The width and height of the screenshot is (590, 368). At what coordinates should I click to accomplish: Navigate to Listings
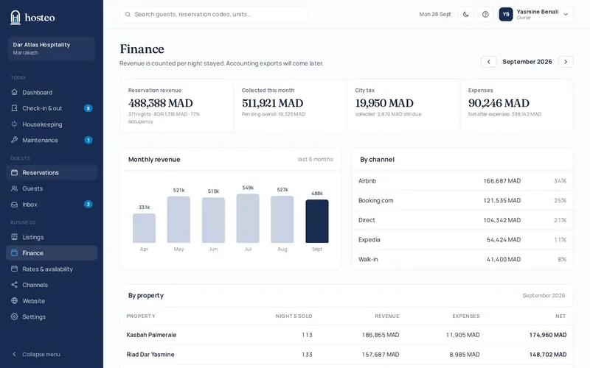(x=52, y=237)
